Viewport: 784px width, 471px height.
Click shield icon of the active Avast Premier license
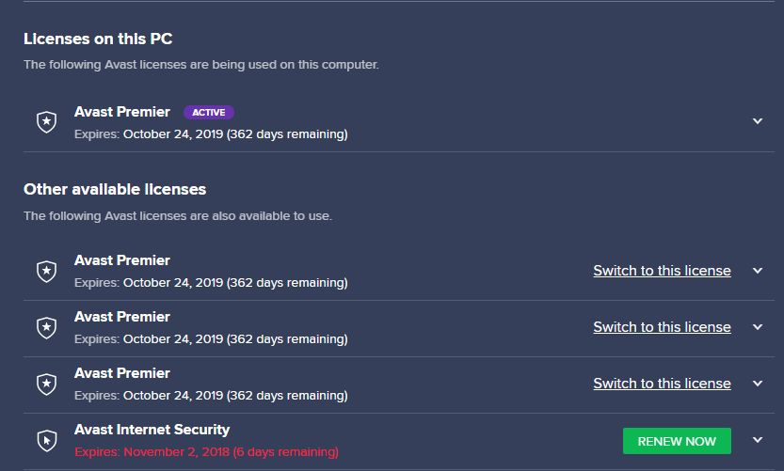(46, 122)
